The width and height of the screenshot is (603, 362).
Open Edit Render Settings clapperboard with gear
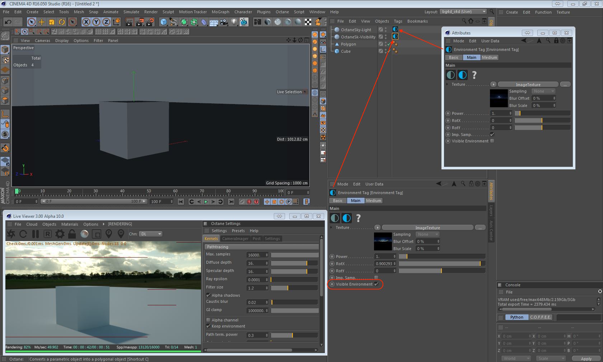150,22
